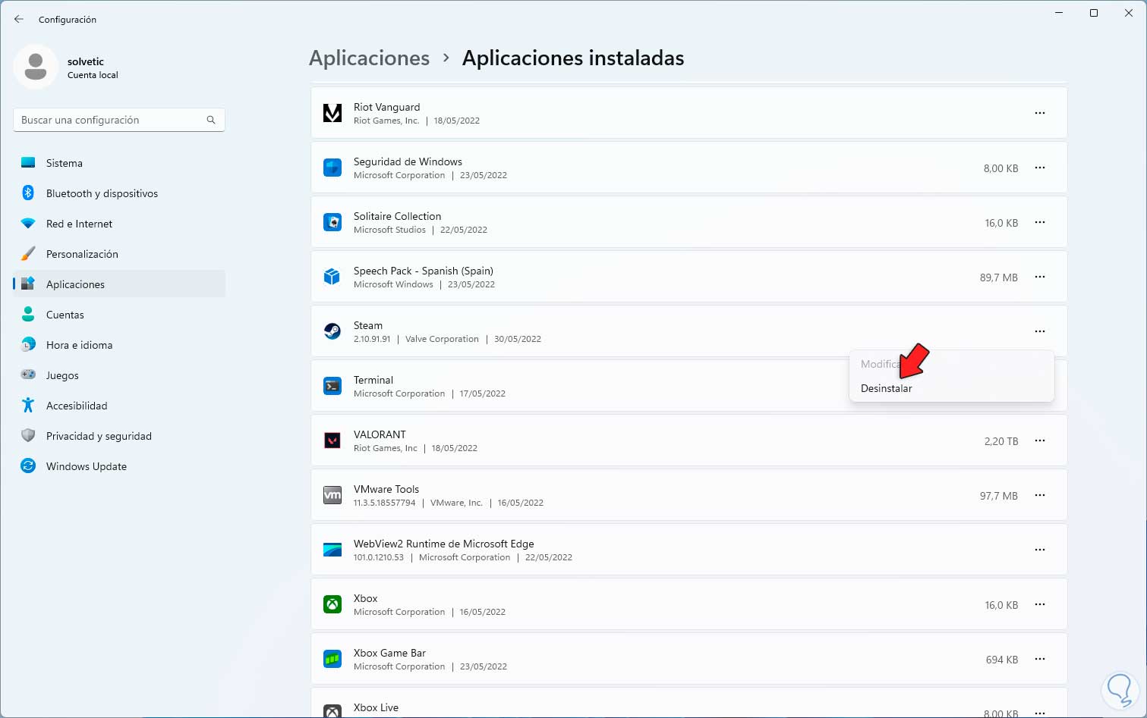Open the more options menu for Riot Vanguard
Image resolution: width=1147 pixels, height=718 pixels.
pyautogui.click(x=1040, y=113)
